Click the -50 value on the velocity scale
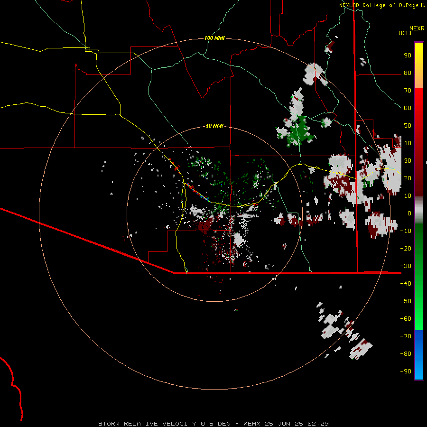This screenshot has width=427, height=427. [406, 301]
